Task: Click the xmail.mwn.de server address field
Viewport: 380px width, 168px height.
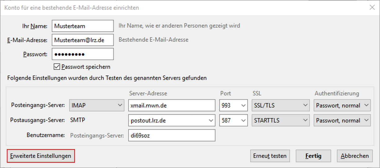Action: [171, 105]
